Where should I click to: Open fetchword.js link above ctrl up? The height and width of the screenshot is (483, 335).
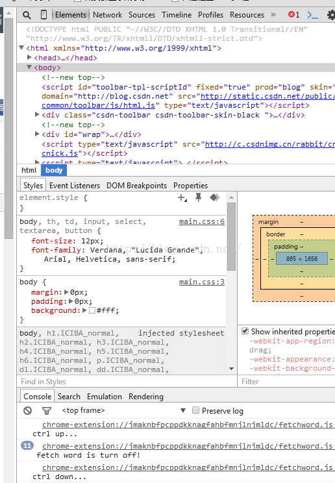(x=188, y=425)
